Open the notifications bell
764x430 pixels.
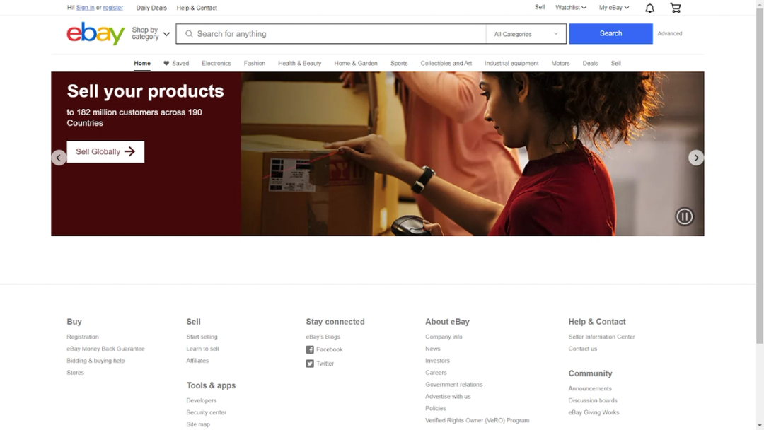pyautogui.click(x=649, y=8)
